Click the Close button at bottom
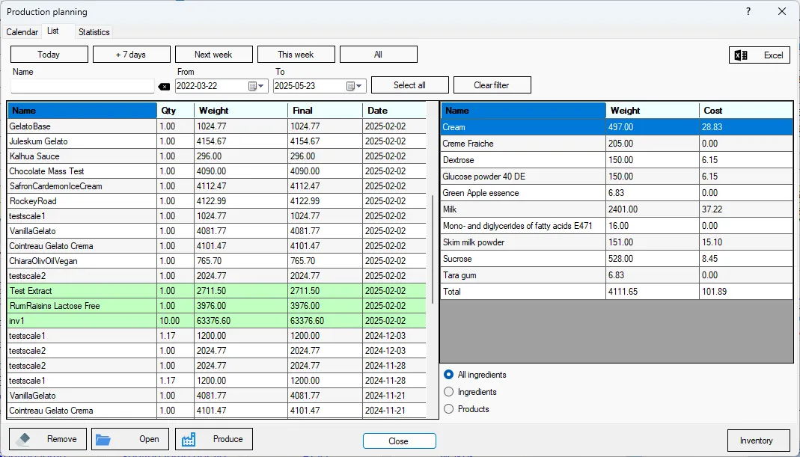The width and height of the screenshot is (800, 457). click(x=400, y=441)
